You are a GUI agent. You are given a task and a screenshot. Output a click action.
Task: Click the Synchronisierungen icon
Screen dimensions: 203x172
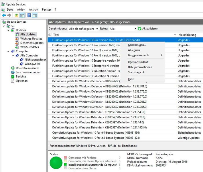(x=13, y=72)
